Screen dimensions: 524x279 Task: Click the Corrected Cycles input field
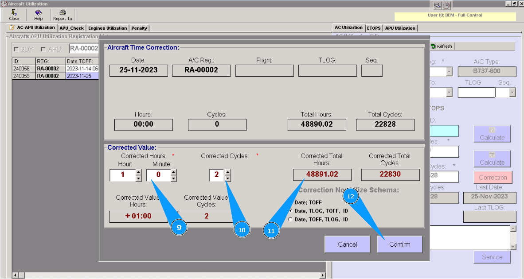217,175
